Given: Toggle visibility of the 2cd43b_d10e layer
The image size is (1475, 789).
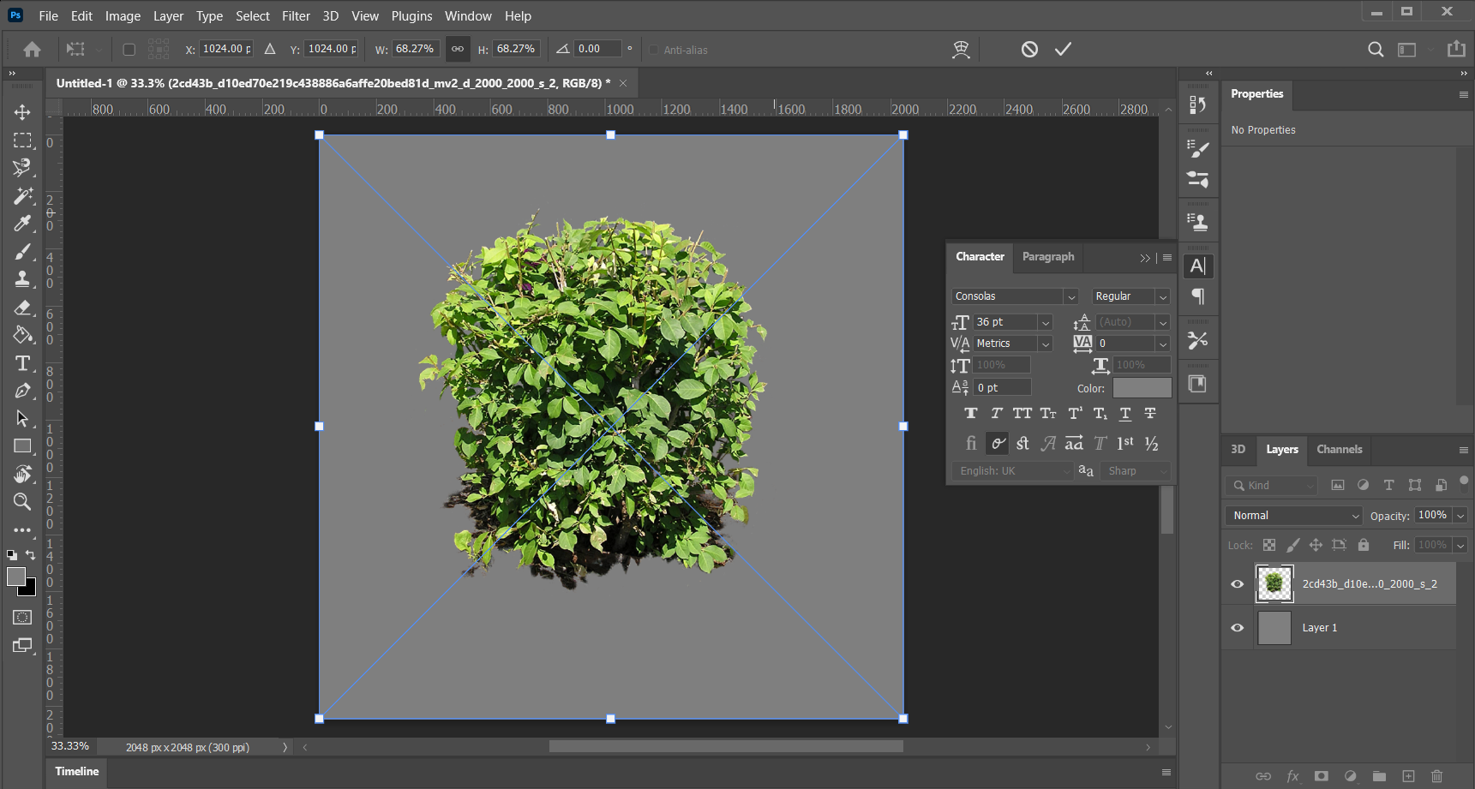Looking at the screenshot, I should point(1237,584).
